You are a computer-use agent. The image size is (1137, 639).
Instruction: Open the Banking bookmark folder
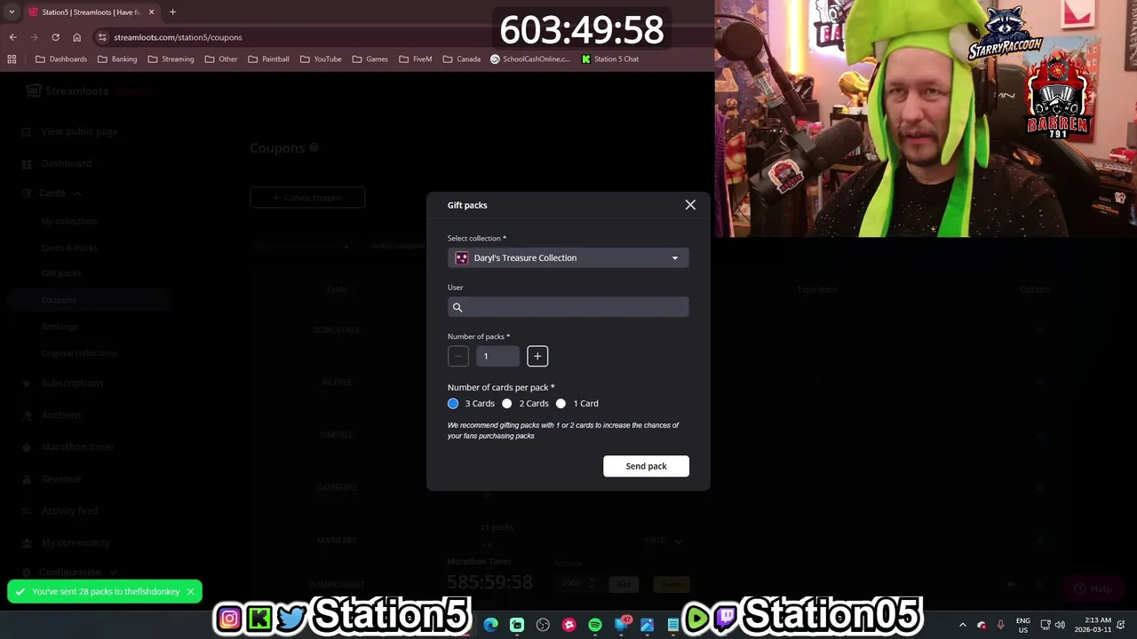[117, 59]
